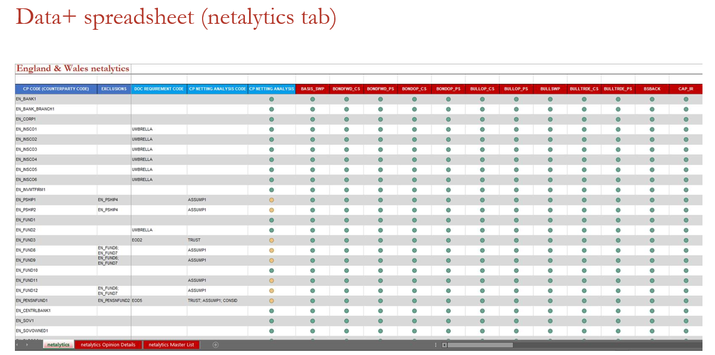Open the netalytics Master List tab
The width and height of the screenshot is (715, 355).
[171, 345]
